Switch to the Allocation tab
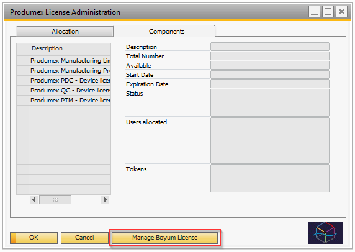Image resolution: width=355 pixels, height=252 pixels. (65, 31)
